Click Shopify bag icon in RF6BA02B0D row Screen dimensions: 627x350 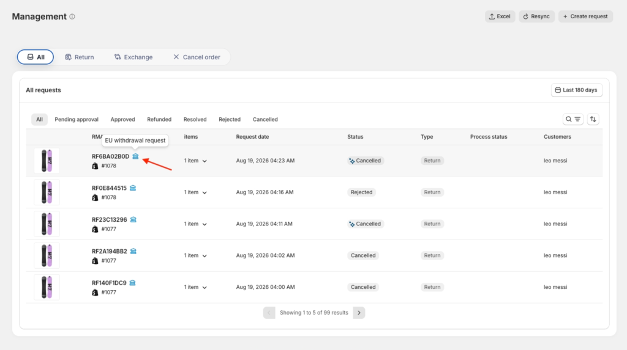(x=95, y=166)
